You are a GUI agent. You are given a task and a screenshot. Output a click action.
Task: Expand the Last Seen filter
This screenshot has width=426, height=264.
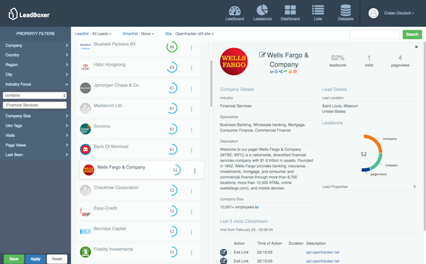click(x=35, y=155)
